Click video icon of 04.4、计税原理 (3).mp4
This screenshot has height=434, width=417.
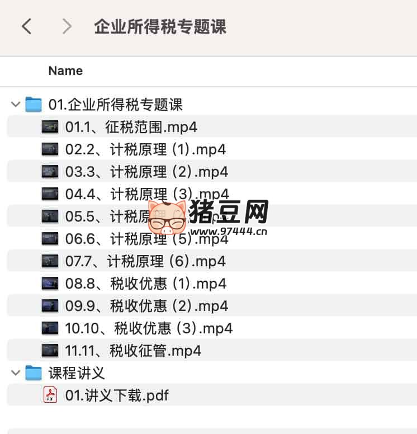tap(50, 194)
